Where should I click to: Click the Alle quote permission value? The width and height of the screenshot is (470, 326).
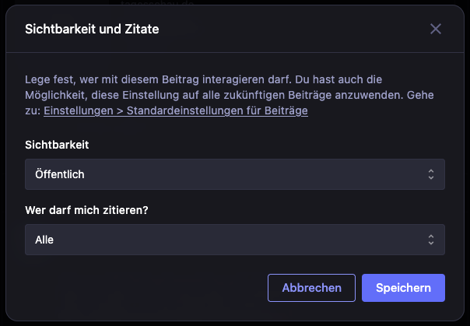[x=44, y=240]
